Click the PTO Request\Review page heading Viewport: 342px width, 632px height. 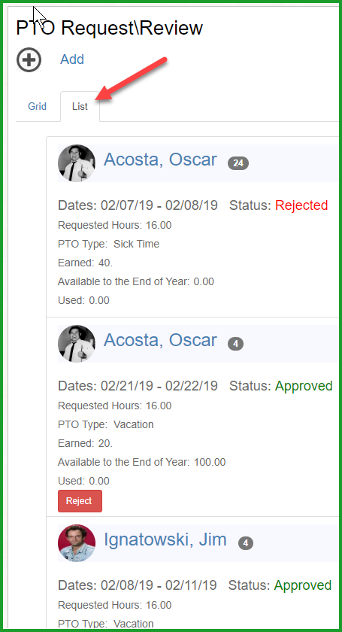coord(109,29)
